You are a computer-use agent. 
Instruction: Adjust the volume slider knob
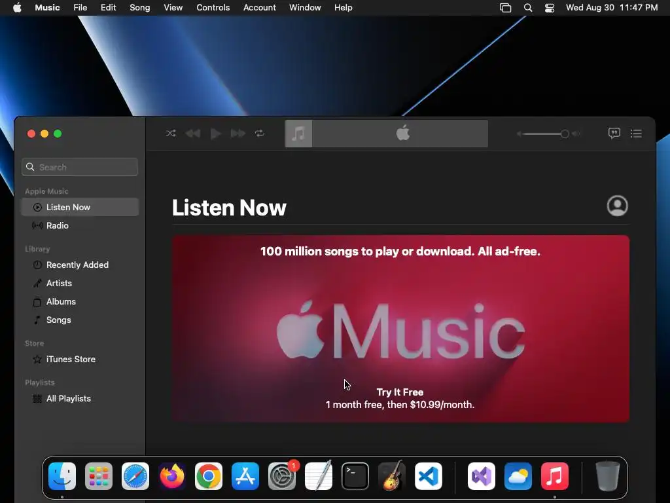pos(565,134)
